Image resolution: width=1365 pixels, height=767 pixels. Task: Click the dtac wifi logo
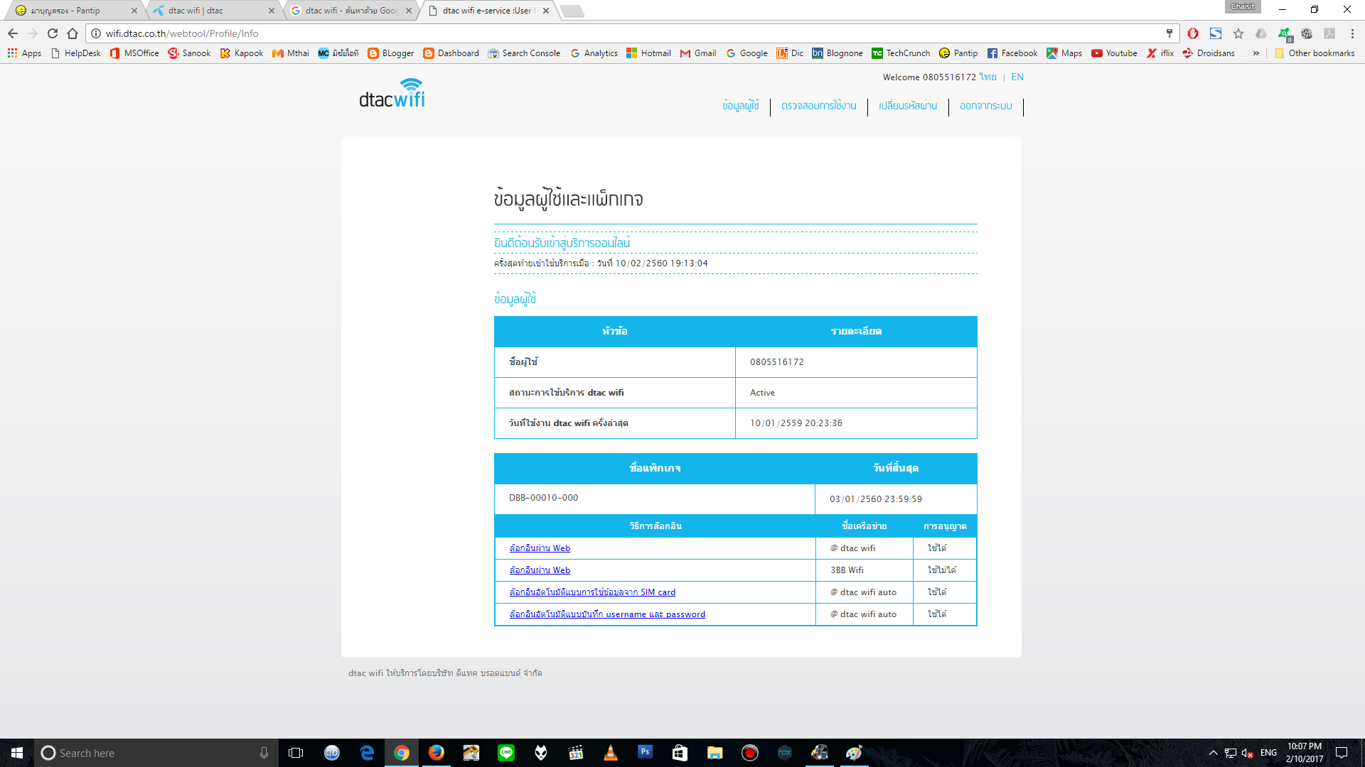tap(392, 94)
